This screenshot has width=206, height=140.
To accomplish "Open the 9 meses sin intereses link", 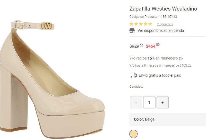I will point(160,66).
